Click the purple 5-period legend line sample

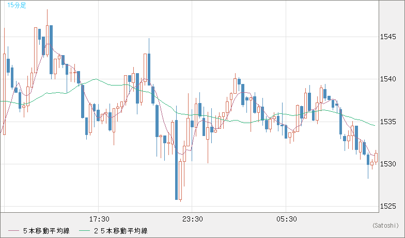(x=13, y=231)
